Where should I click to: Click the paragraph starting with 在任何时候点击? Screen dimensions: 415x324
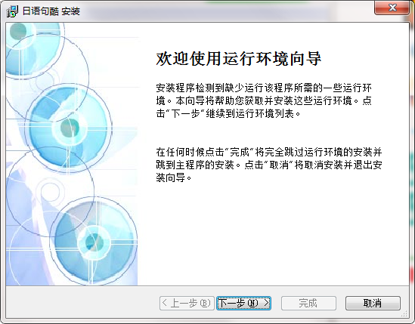point(269,165)
